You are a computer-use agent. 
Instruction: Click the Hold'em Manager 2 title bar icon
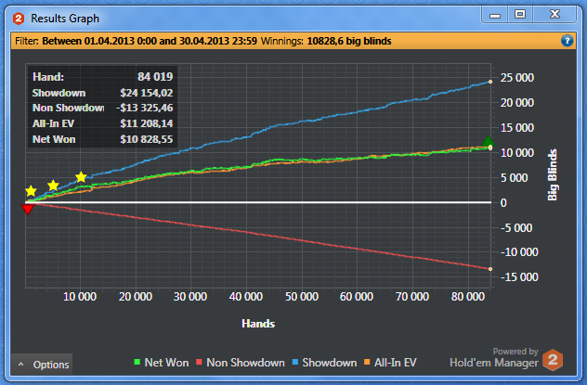(x=19, y=19)
